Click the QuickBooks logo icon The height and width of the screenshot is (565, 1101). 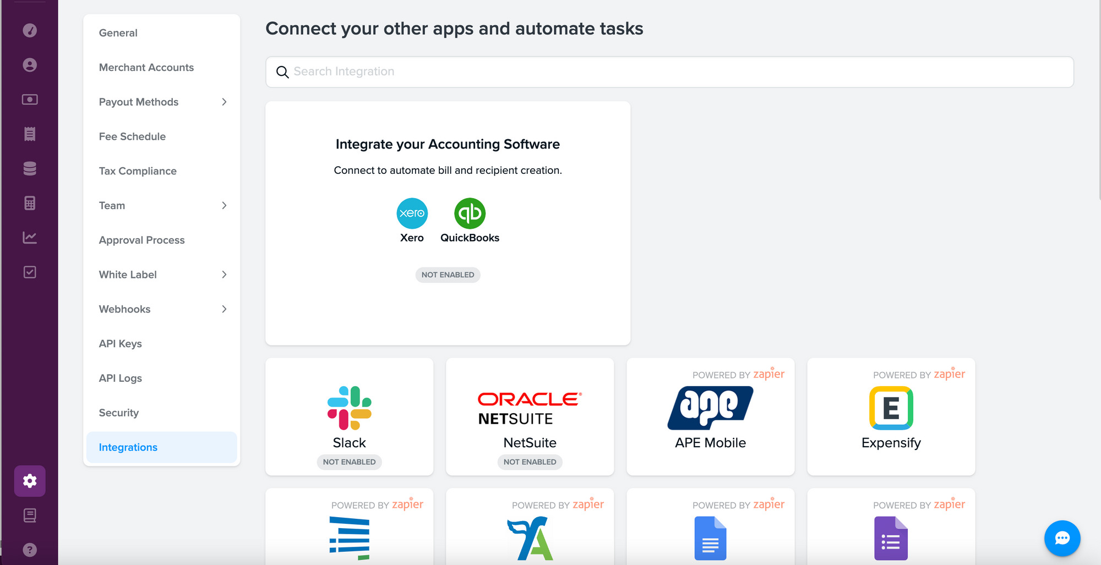[x=470, y=213]
